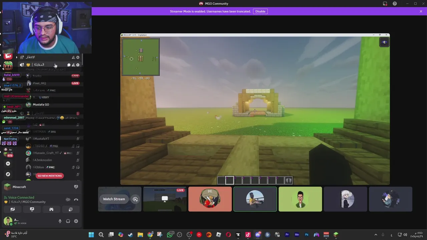The height and width of the screenshot is (240, 427).
Task: Expand the الانتظار channel category arrow
Action: tap(16, 57)
